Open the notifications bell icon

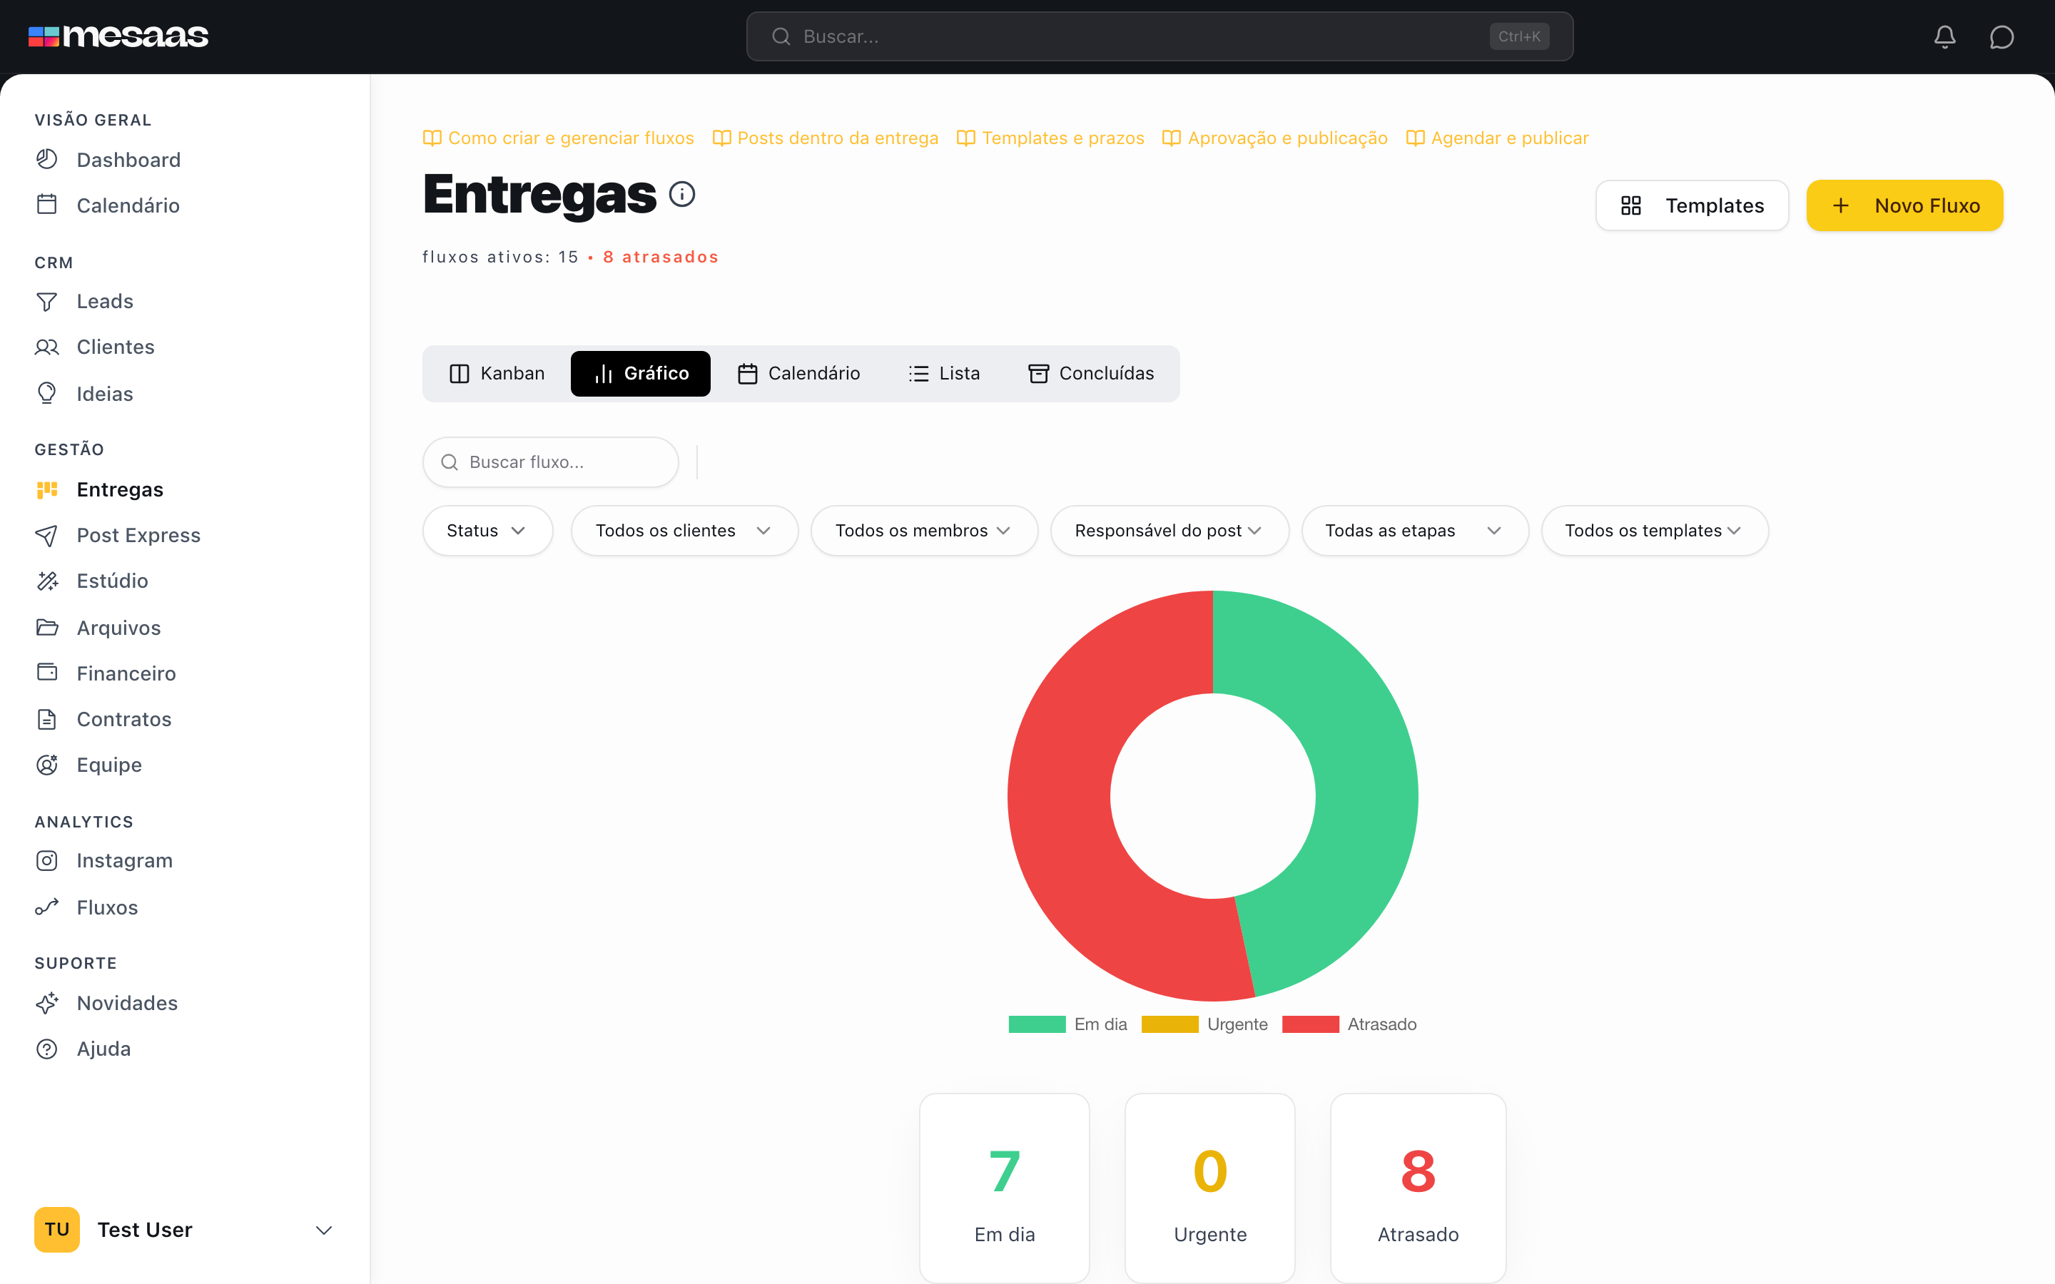point(1944,36)
